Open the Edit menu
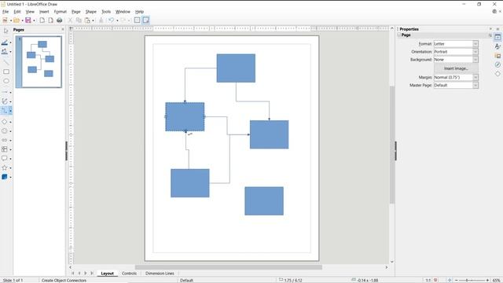This screenshot has height=283, width=503. [x=17, y=12]
